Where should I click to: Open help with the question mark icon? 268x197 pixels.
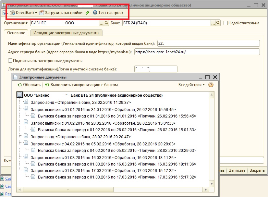(x=211, y=85)
